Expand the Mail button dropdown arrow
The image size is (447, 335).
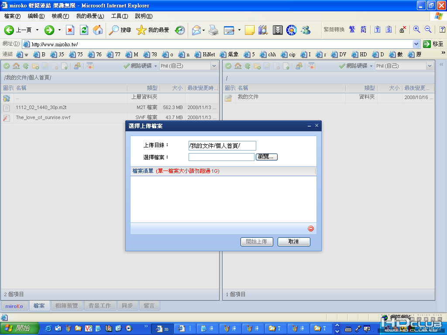(x=203, y=30)
